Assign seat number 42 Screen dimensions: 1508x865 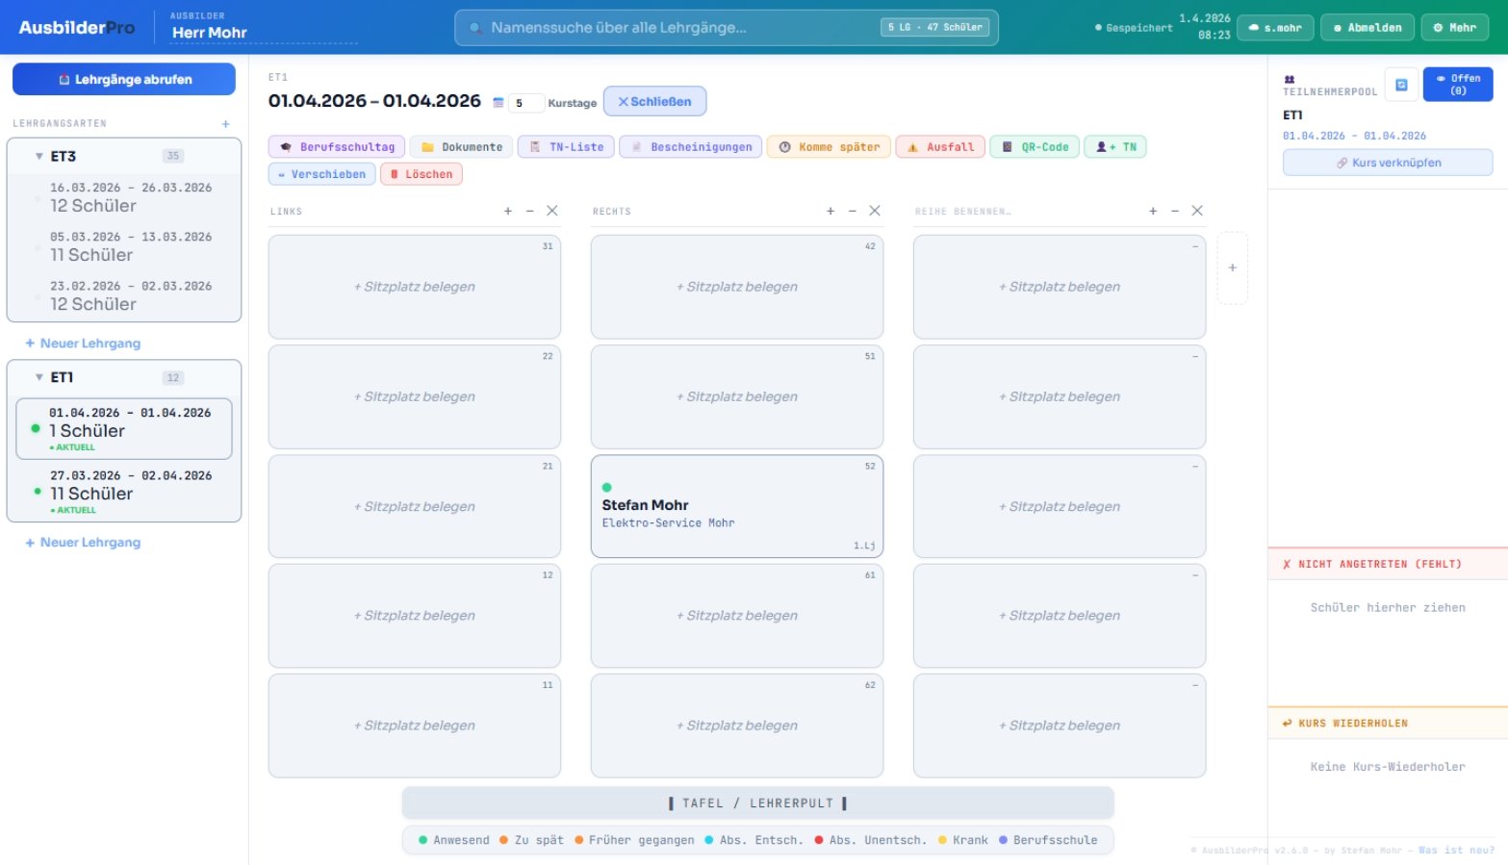point(737,287)
